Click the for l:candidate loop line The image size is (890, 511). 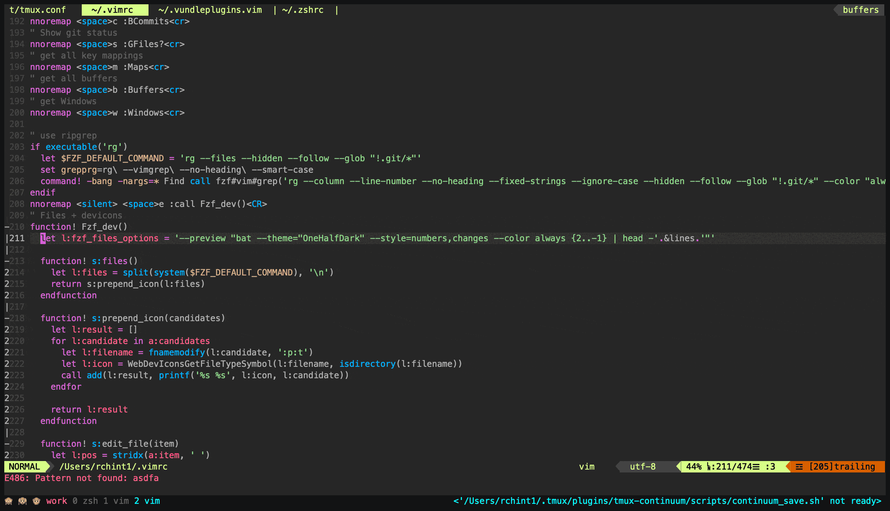[x=130, y=341]
